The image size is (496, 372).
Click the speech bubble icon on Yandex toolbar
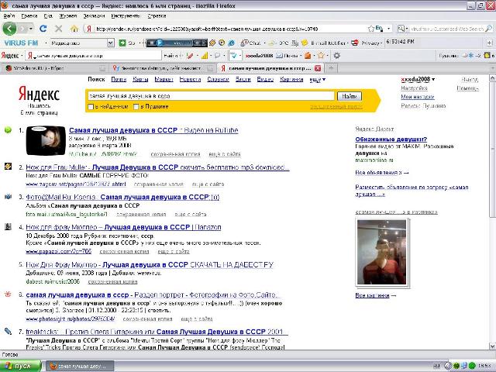(x=217, y=56)
